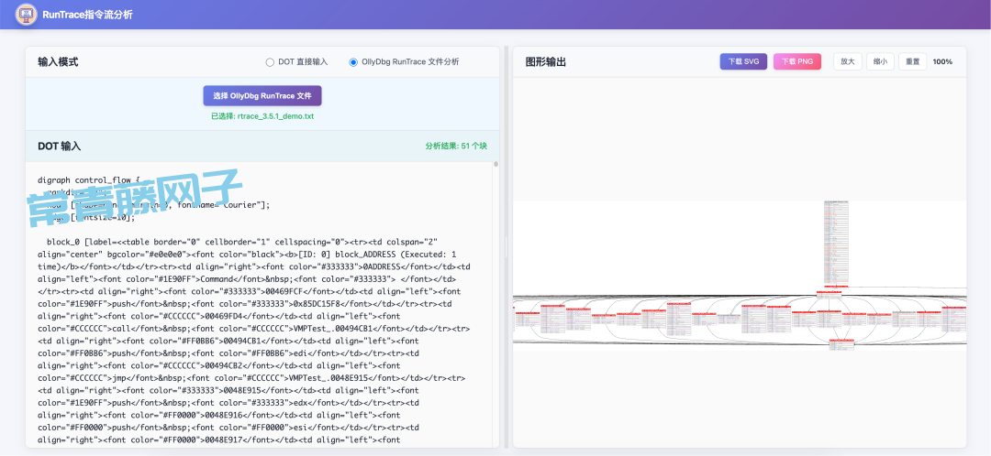Click the vertical divider between panels
This screenshot has height=456, width=991.
(x=506, y=247)
